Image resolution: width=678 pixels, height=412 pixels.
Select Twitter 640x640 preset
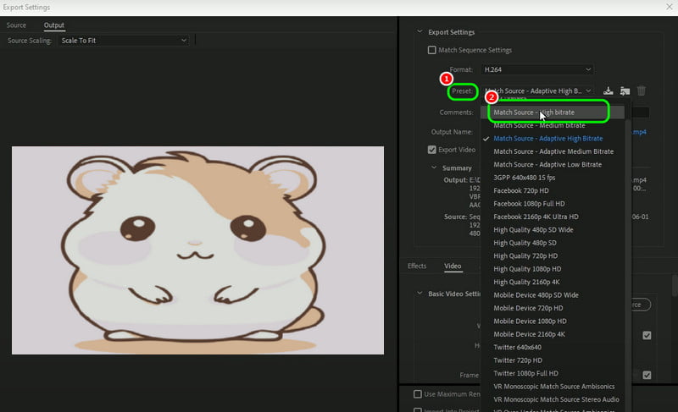pos(553,348)
